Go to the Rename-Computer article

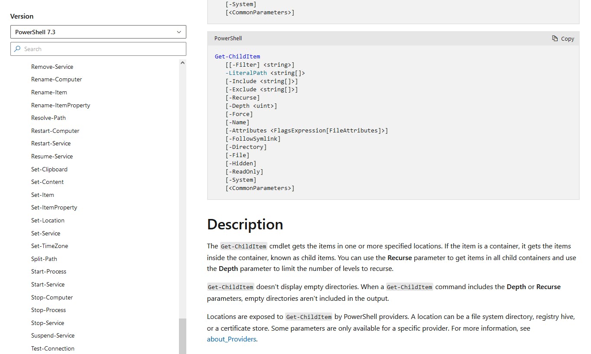click(56, 80)
